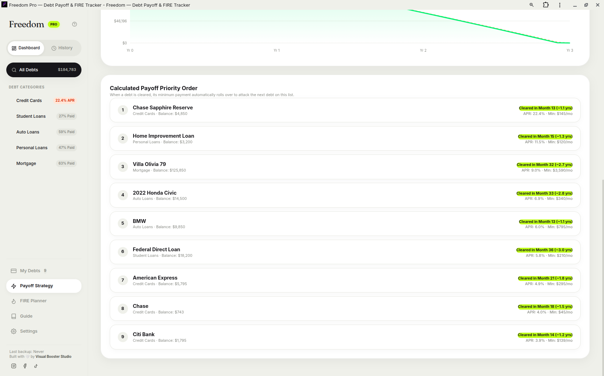The image size is (604, 376).
Task: Click priority number 9 circle
Action: point(123,337)
